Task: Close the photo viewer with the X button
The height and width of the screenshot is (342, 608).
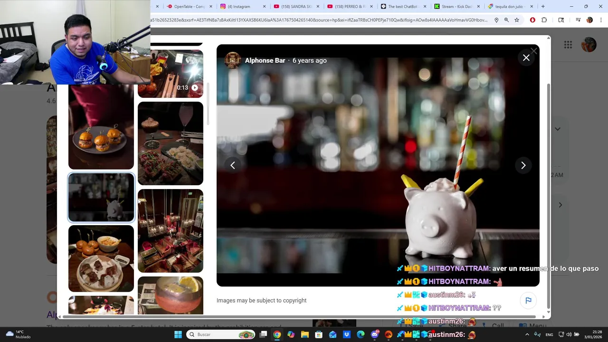Action: (526, 58)
